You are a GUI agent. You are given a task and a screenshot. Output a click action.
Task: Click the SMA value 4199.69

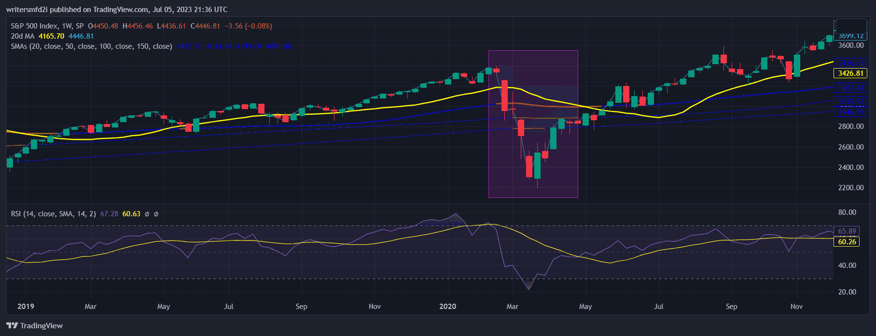tap(250, 46)
